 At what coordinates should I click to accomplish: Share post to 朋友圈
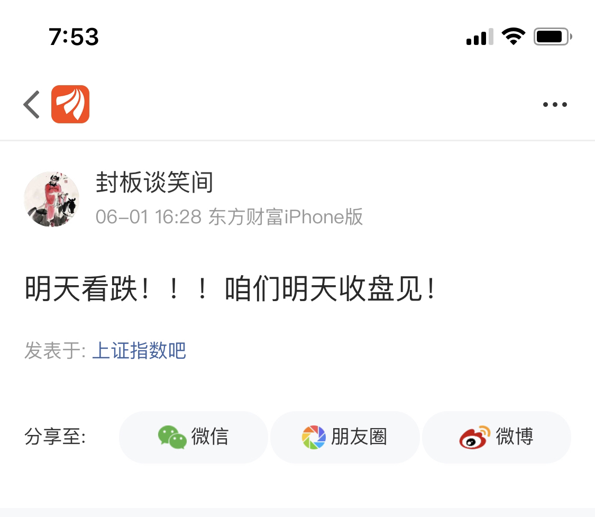coord(345,437)
